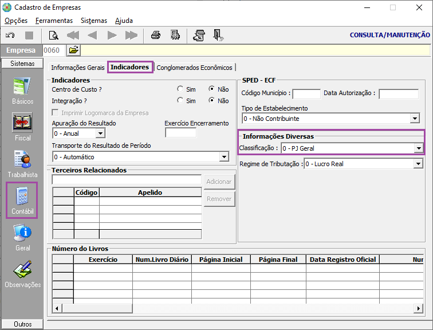Viewport: 433px width, 330px height.
Task: Click the exit door icon
Action: [218, 36]
